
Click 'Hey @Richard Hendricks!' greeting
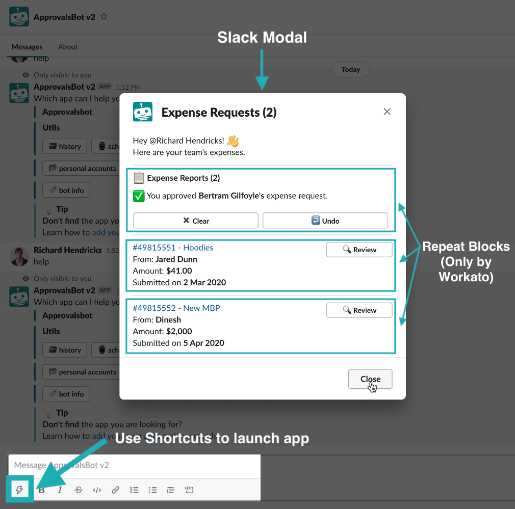(178, 141)
